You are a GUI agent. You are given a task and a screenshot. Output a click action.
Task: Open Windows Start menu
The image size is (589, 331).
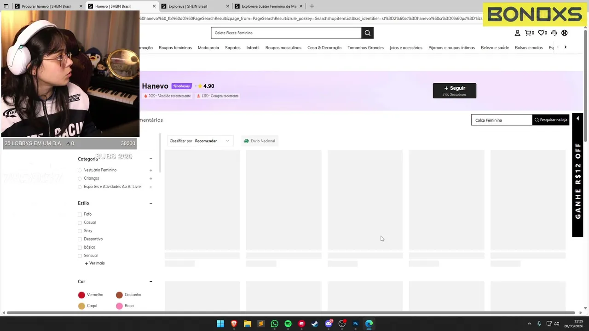[220, 324]
